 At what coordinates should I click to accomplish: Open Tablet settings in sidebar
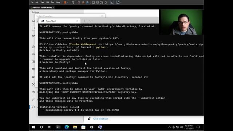pos(33,62)
